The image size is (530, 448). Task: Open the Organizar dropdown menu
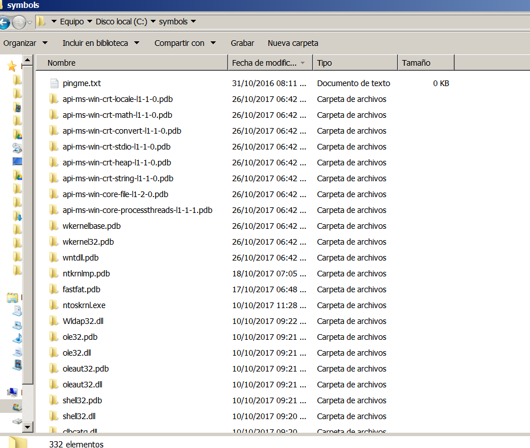pyautogui.click(x=25, y=43)
